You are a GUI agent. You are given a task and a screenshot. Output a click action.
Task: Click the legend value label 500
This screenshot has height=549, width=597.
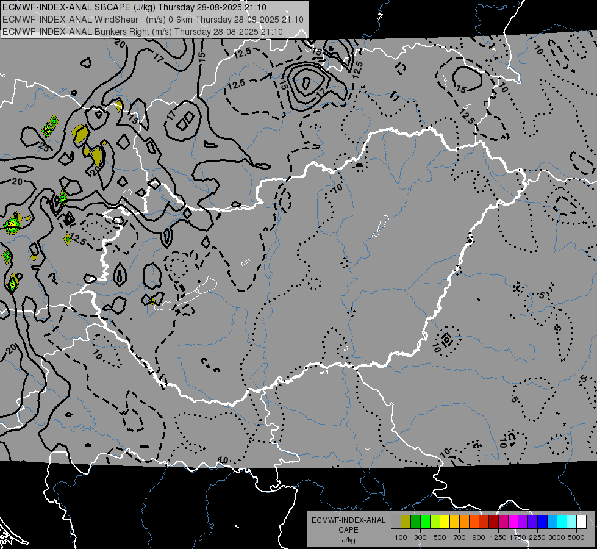coord(440,537)
